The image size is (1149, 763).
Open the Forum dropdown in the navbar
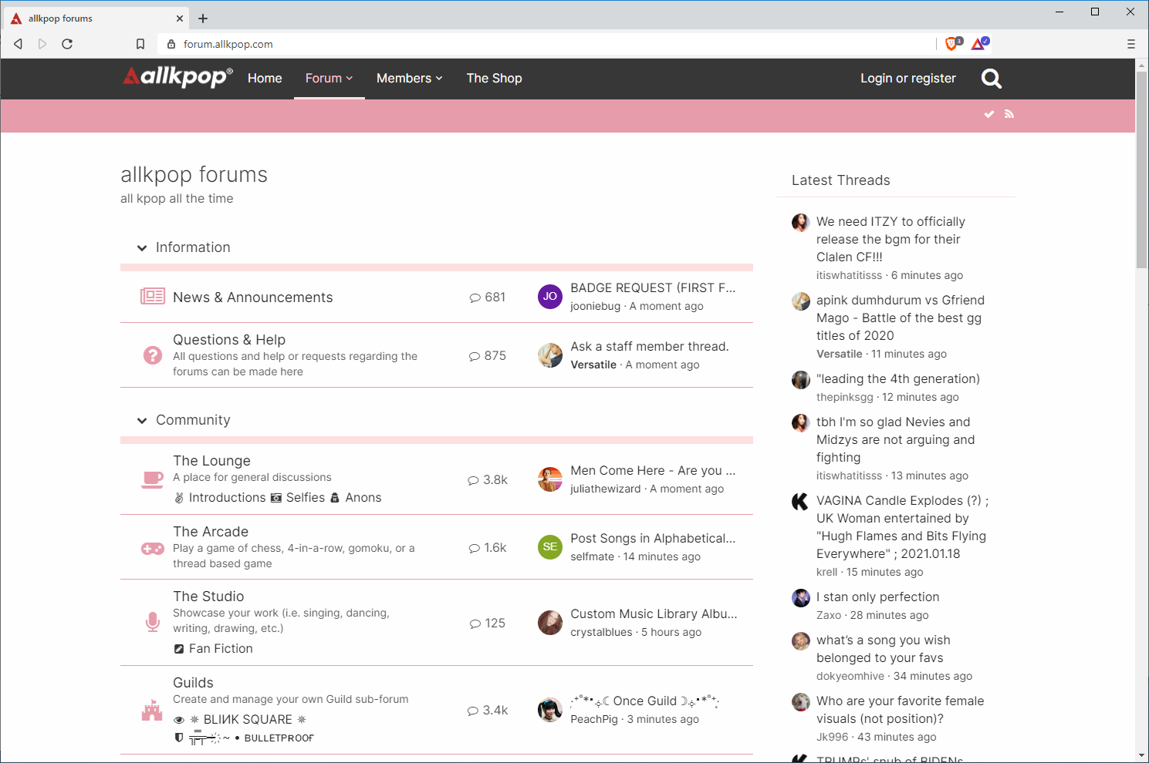pos(329,79)
